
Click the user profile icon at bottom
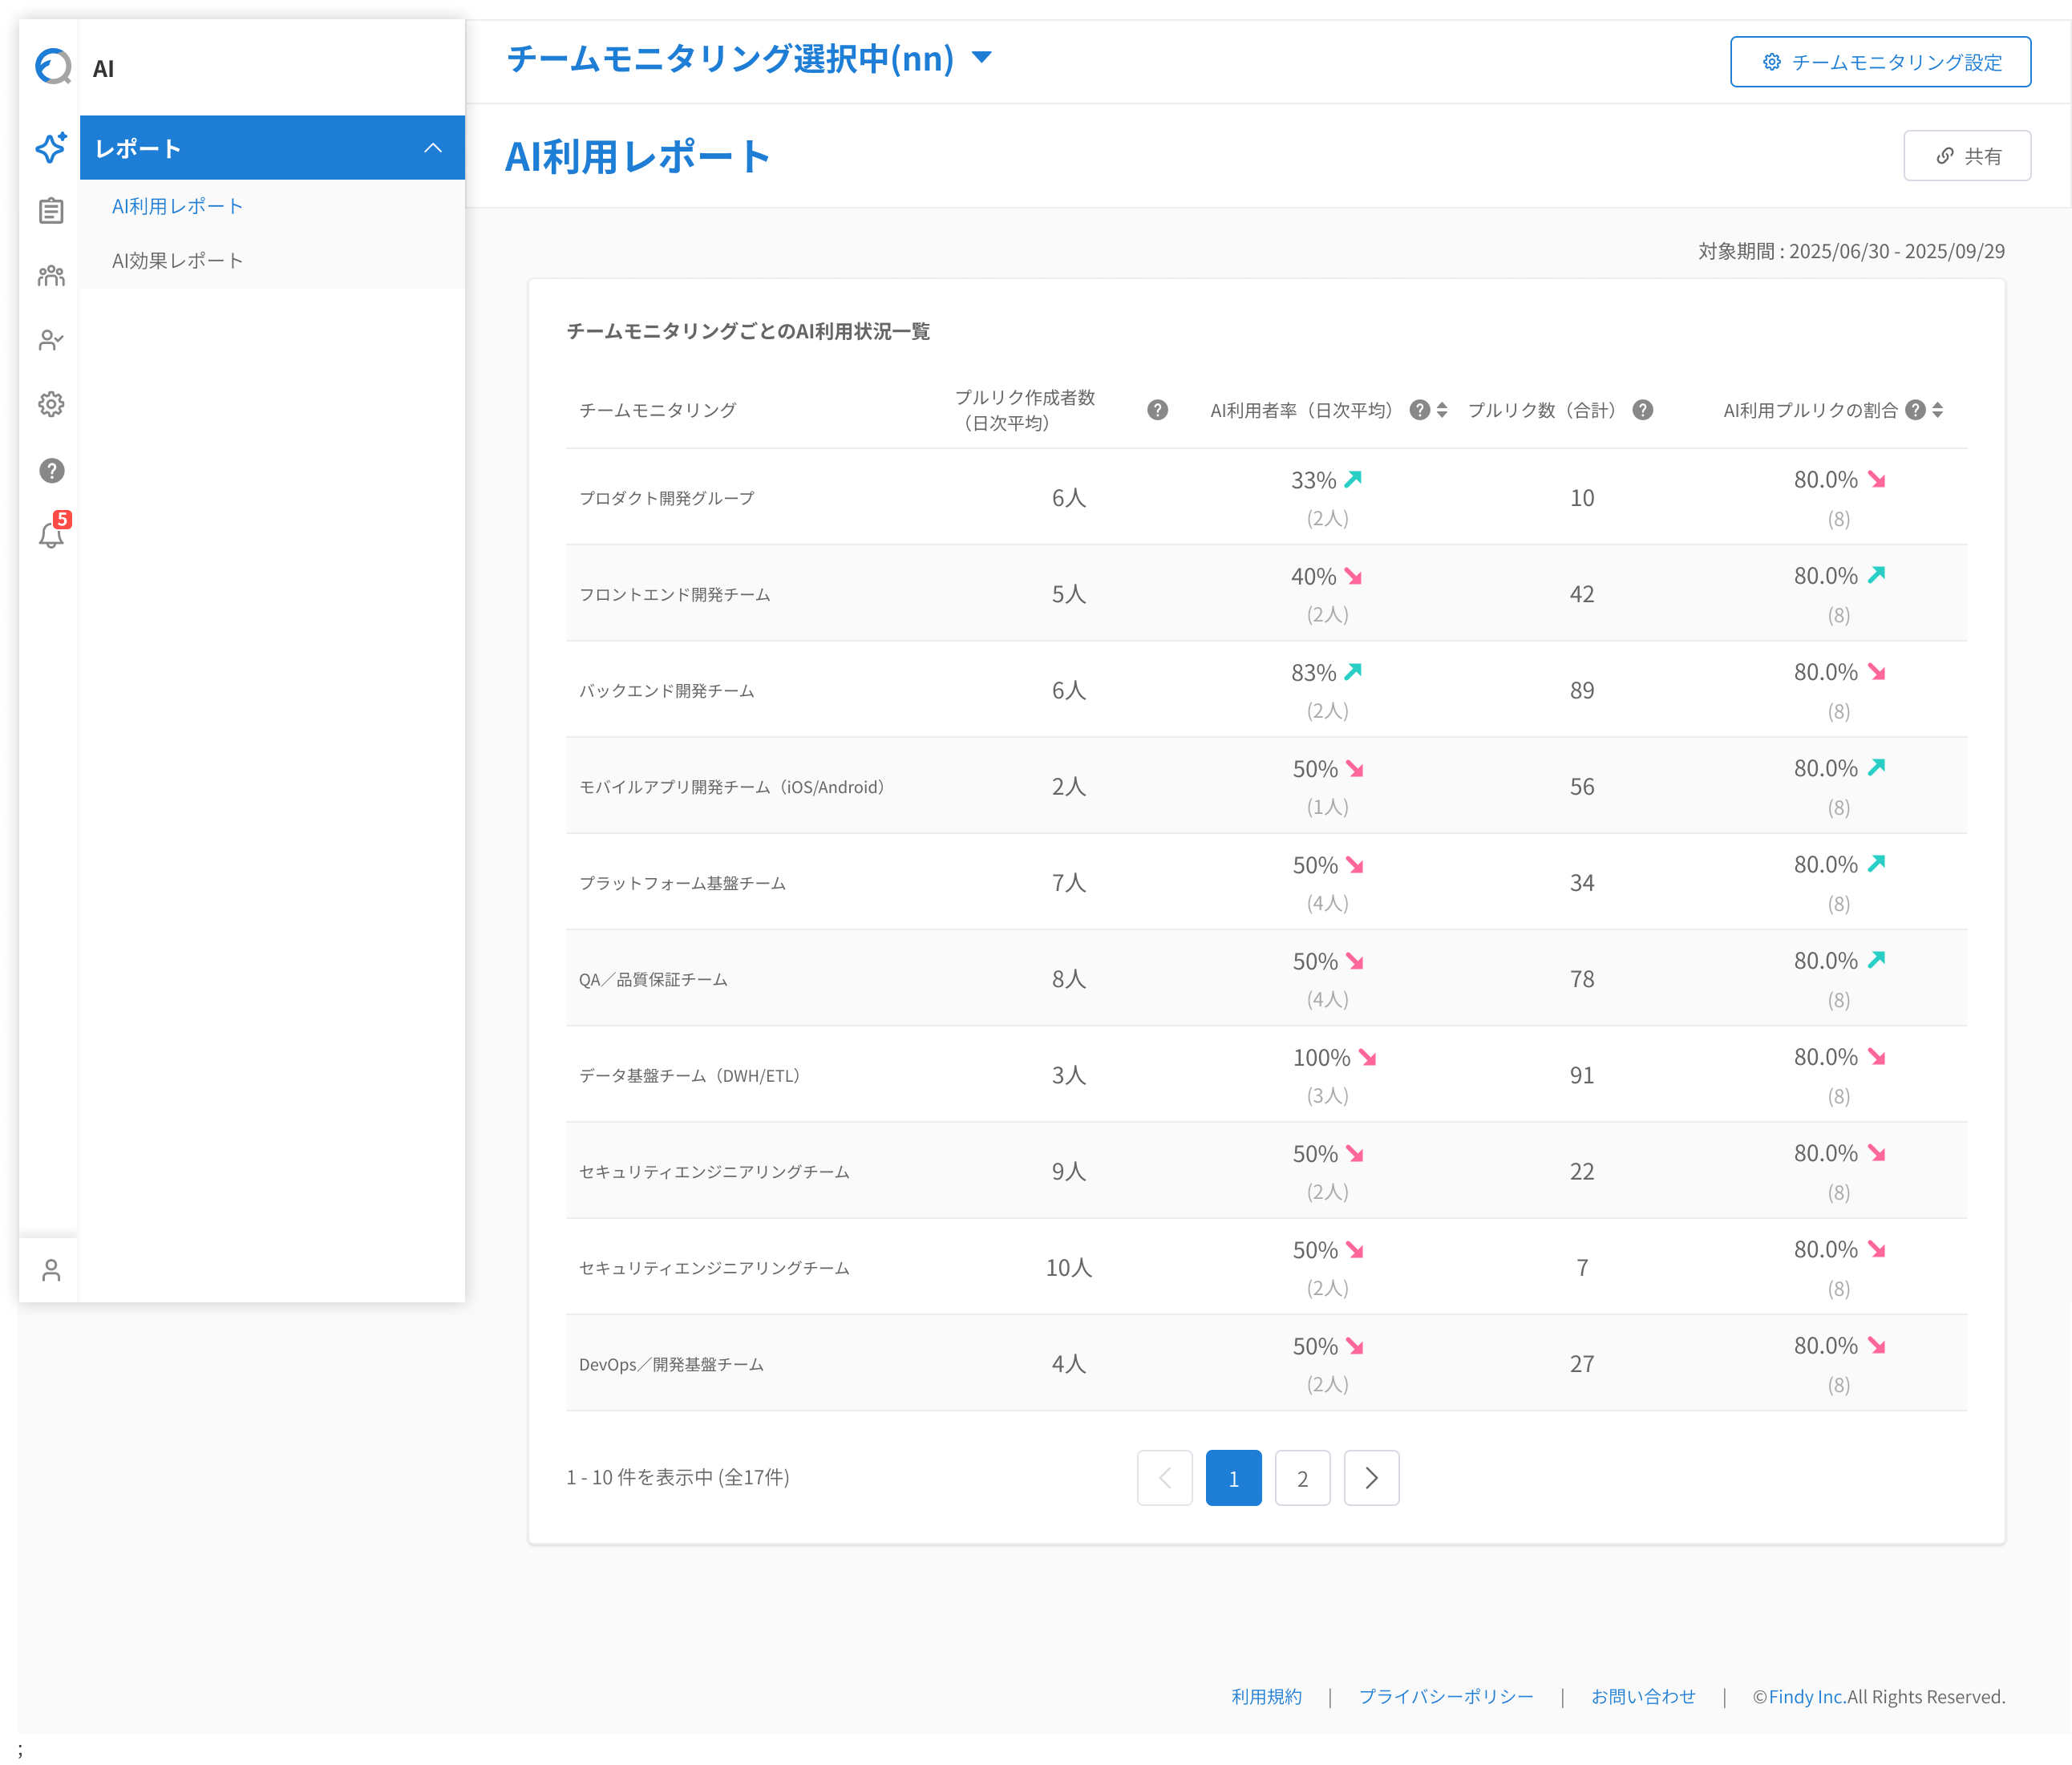pyautogui.click(x=51, y=1270)
